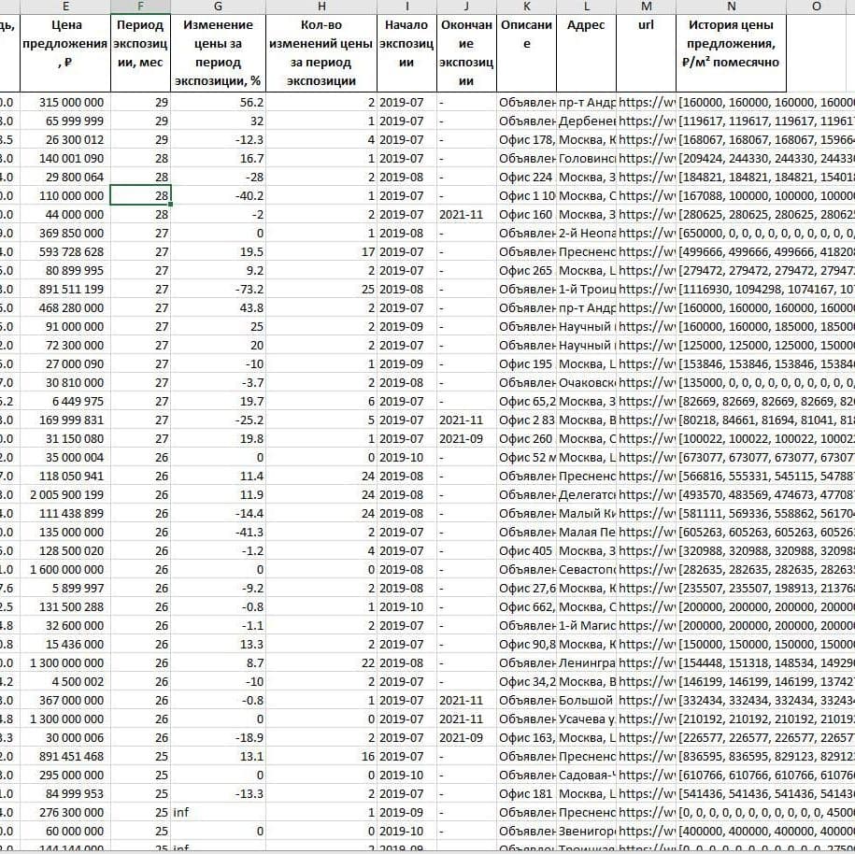This screenshot has width=855, height=854.
Task: Click the 'Начало экспозиции' header cell
Action: [x=406, y=53]
